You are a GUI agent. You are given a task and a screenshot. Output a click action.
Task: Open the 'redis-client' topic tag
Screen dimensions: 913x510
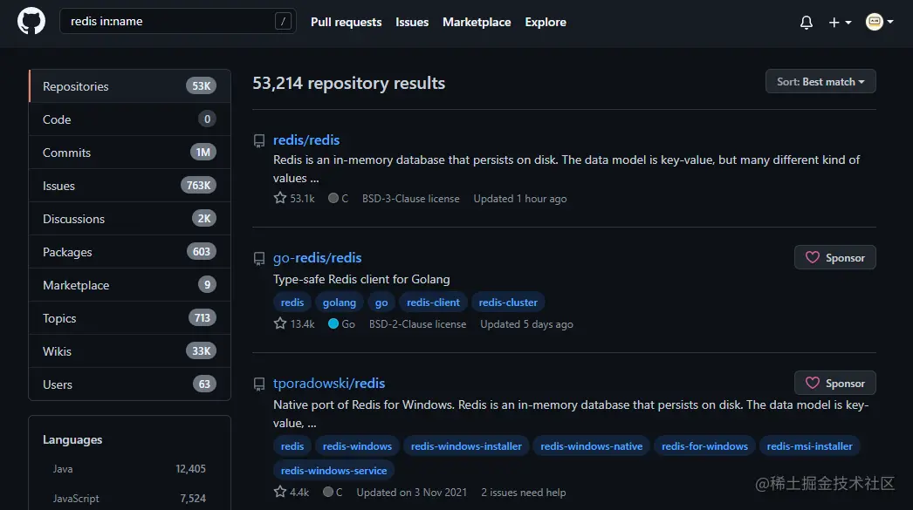433,303
